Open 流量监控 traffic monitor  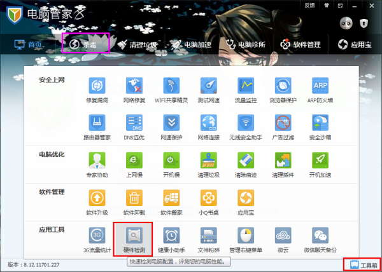pyautogui.click(x=246, y=90)
